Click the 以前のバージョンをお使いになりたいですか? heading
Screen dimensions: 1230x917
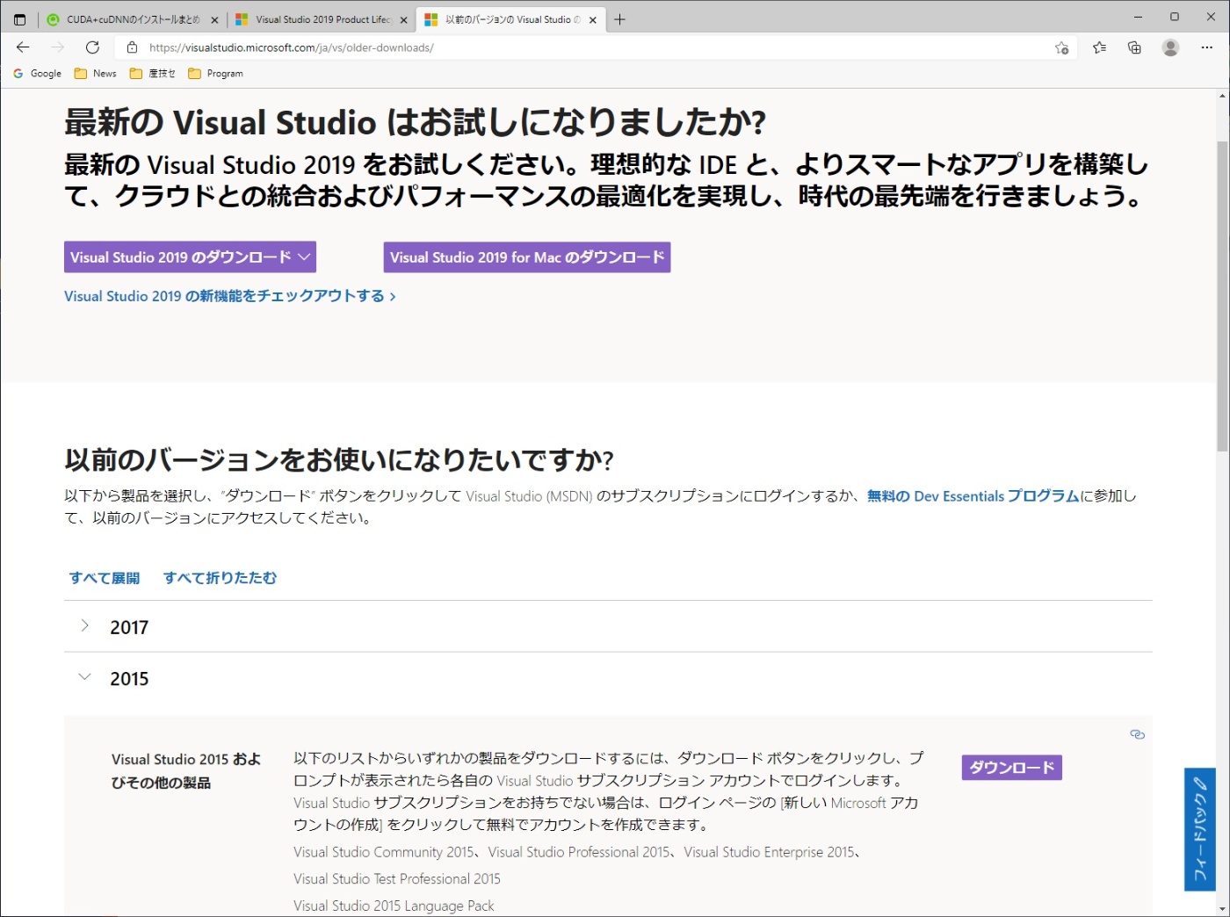339,460
